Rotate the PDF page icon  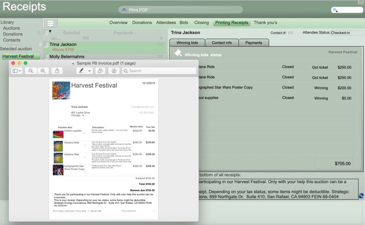[100, 71]
